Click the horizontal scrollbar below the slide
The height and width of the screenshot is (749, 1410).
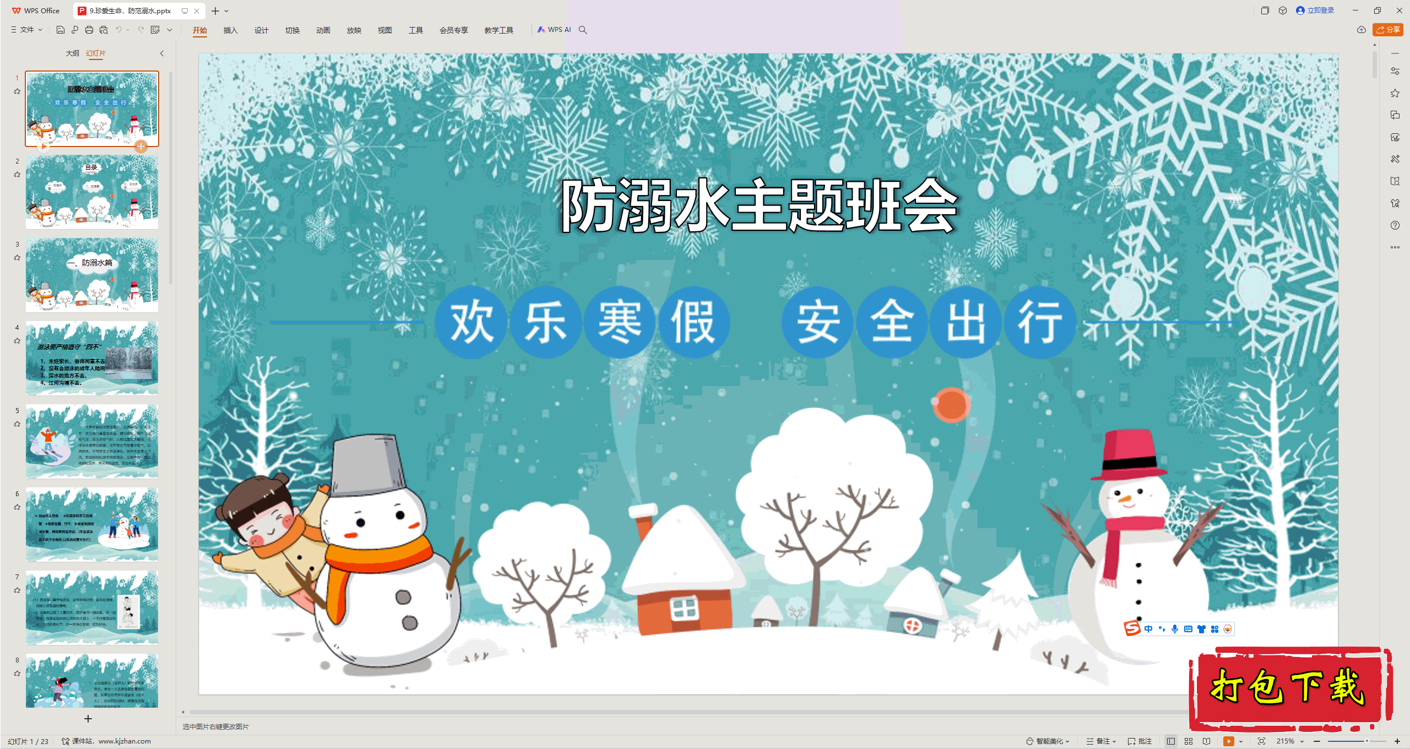(x=688, y=712)
